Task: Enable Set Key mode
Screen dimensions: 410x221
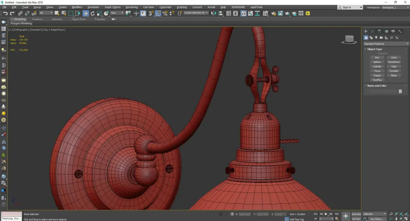Action: click(356, 219)
